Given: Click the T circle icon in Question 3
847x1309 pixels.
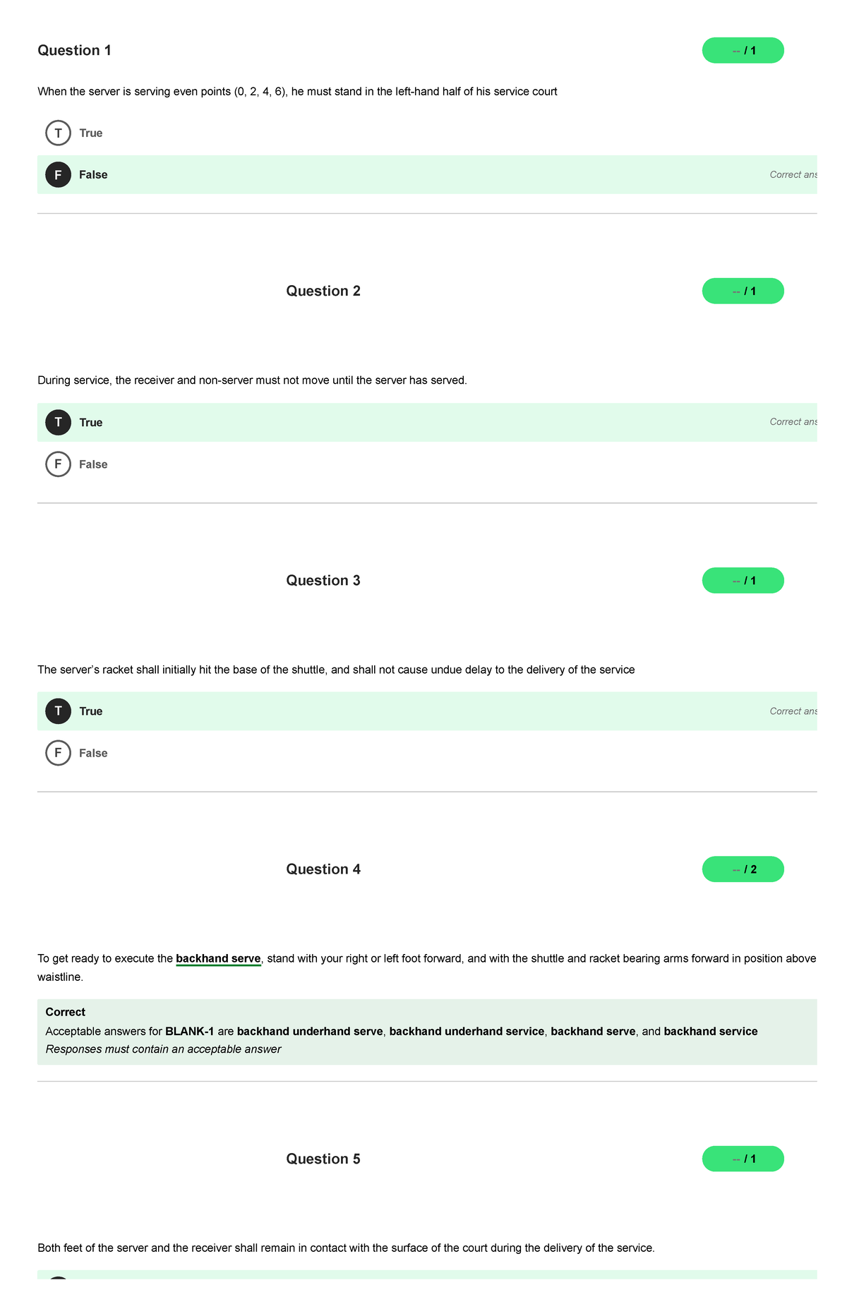Looking at the screenshot, I should coord(58,711).
